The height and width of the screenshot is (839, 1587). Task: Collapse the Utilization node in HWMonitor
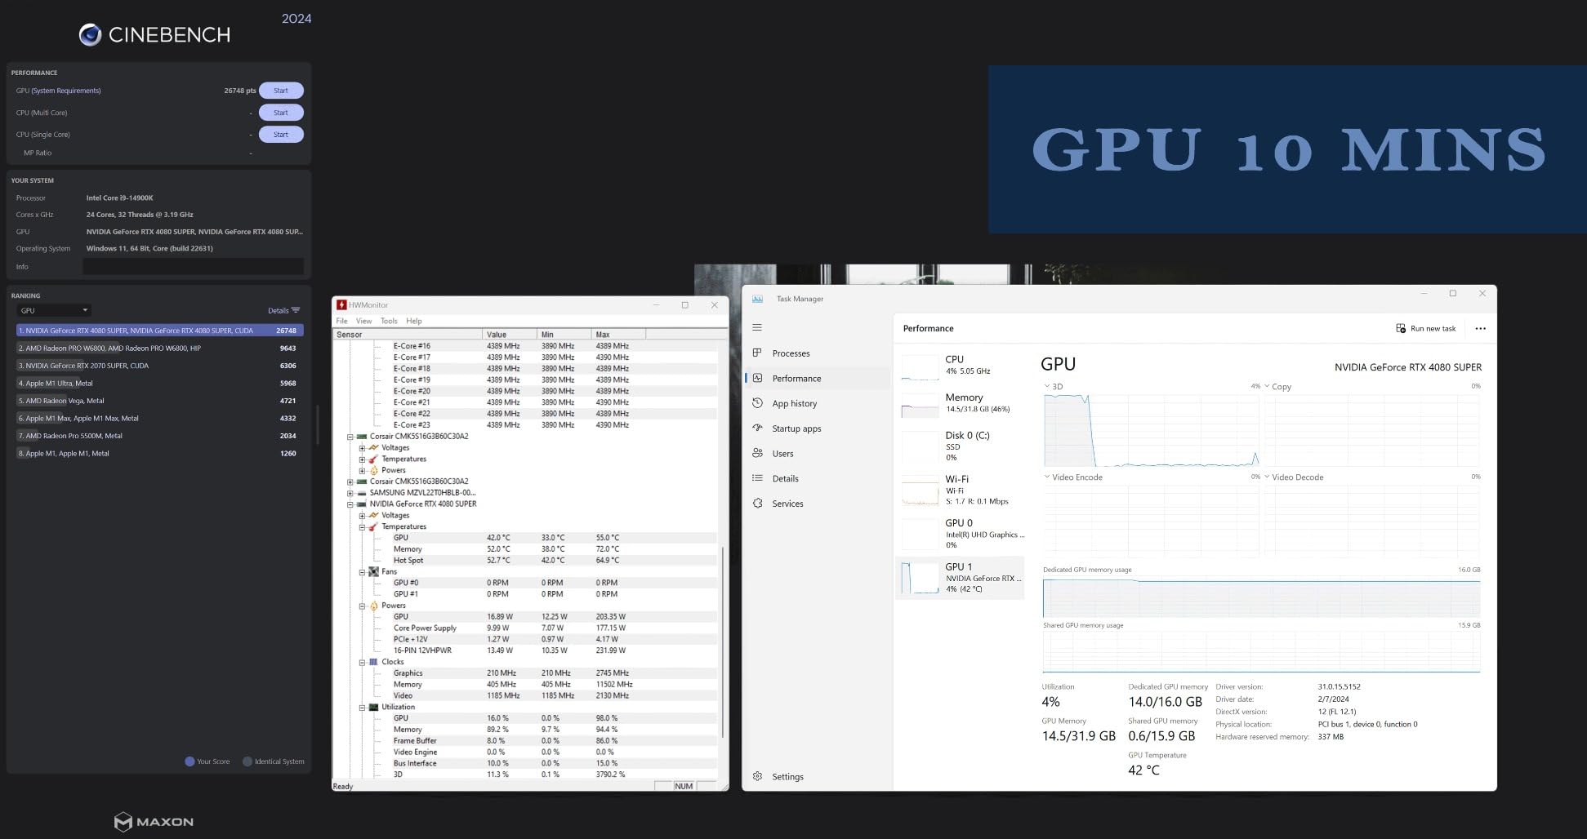point(362,708)
